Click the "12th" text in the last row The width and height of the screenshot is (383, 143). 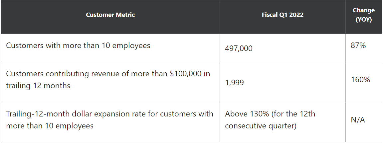coord(308,114)
